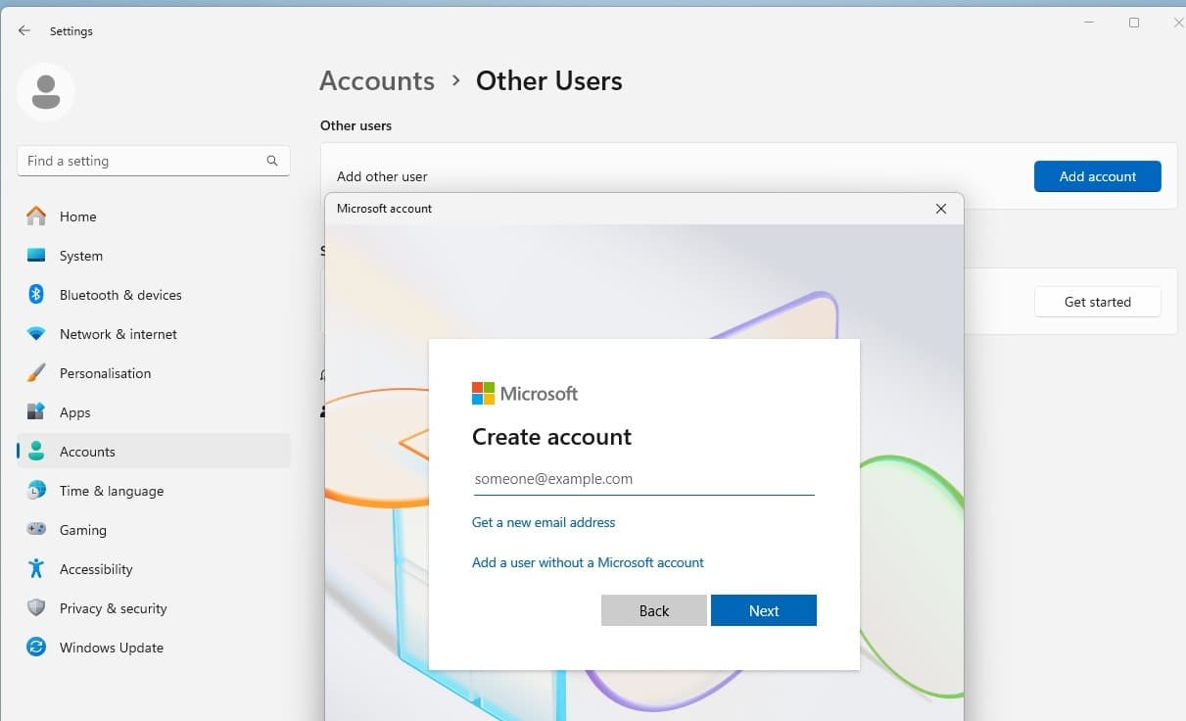Viewport: 1186px width, 721px height.
Task: Click the Personalisation paintbrush icon
Action: 36,373
